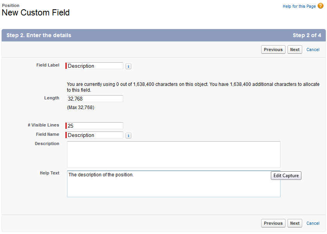Click the Field Name text box
327x234 pixels.
coord(95,135)
